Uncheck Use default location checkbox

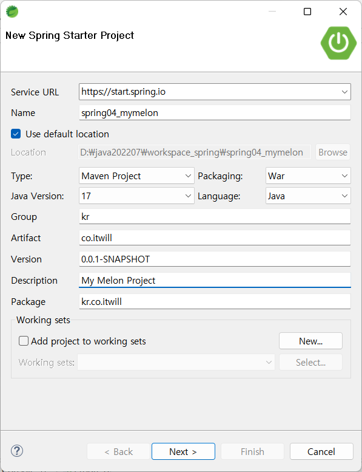[x=16, y=134]
